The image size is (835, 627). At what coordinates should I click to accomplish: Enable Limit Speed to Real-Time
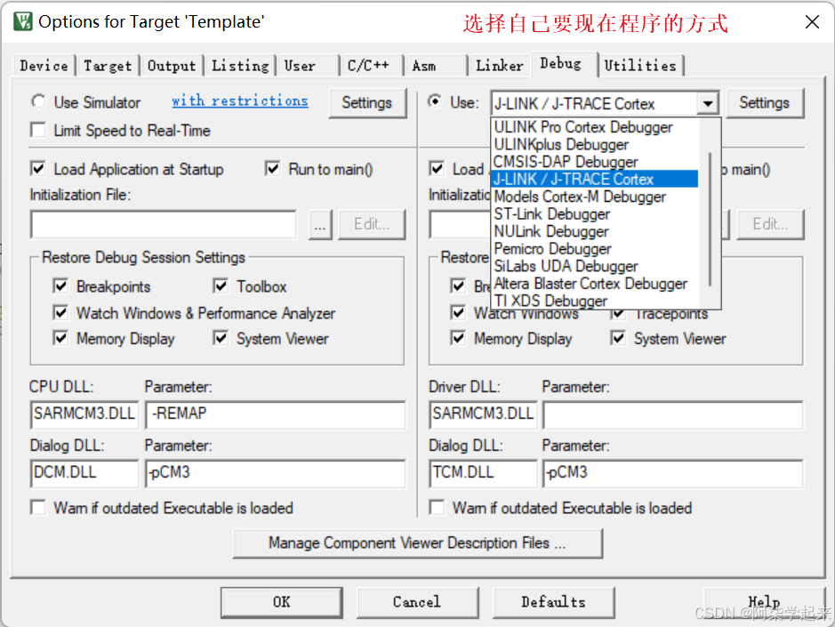click(x=36, y=131)
